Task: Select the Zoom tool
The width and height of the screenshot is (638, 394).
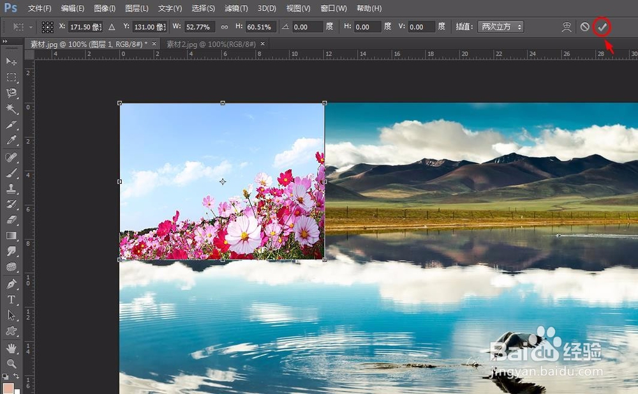Action: pyautogui.click(x=11, y=364)
